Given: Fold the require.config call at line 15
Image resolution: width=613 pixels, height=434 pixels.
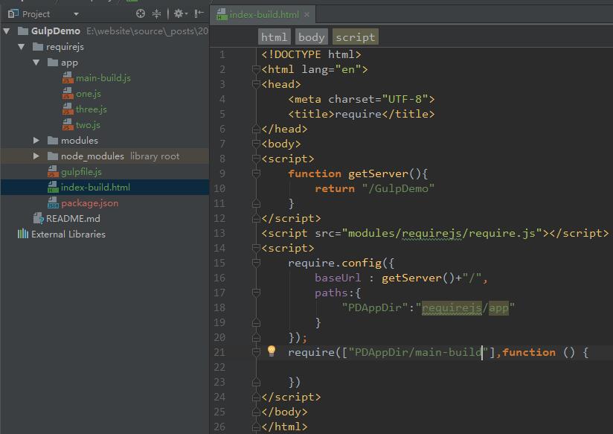Looking at the screenshot, I should [x=256, y=263].
